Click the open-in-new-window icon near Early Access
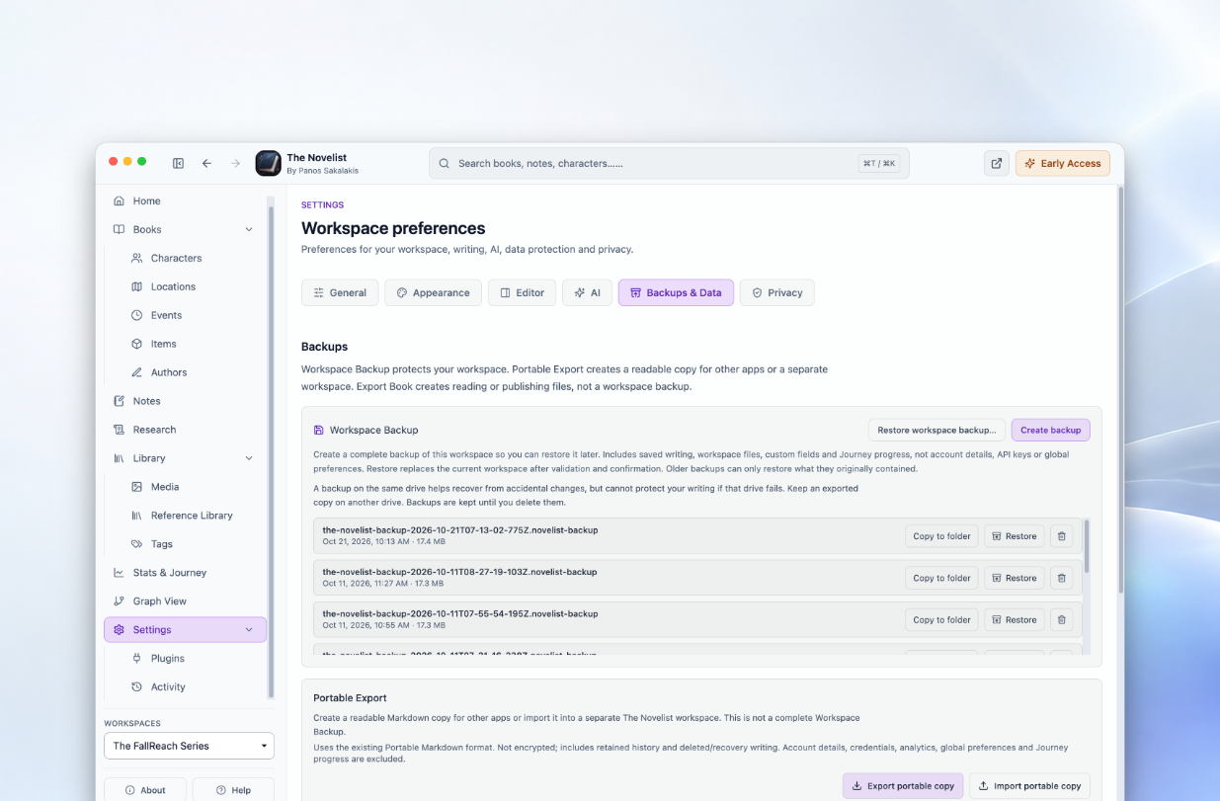This screenshot has height=801, width=1220. point(997,163)
